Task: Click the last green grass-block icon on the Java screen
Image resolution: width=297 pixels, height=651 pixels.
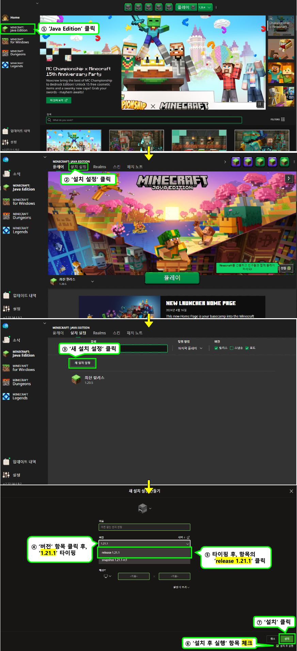Action: pos(284,162)
